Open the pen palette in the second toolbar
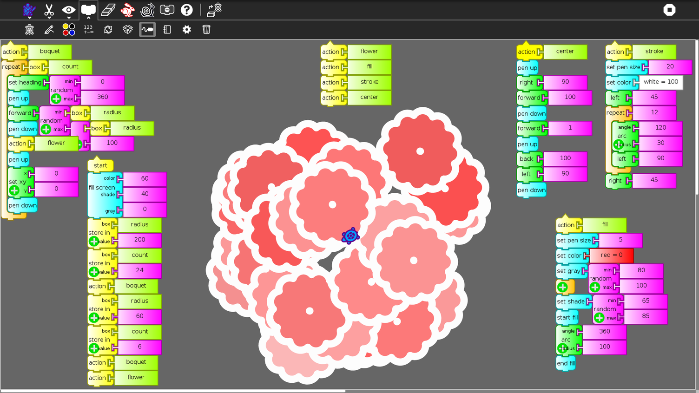The image size is (699, 393). pyautogui.click(x=49, y=29)
